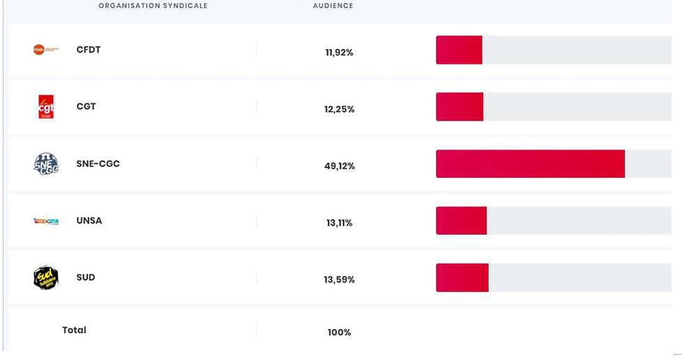Click the UNSA 13,11% audience bar

461,221
